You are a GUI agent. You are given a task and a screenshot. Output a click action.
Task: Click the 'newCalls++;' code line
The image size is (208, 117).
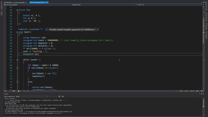click(39, 76)
